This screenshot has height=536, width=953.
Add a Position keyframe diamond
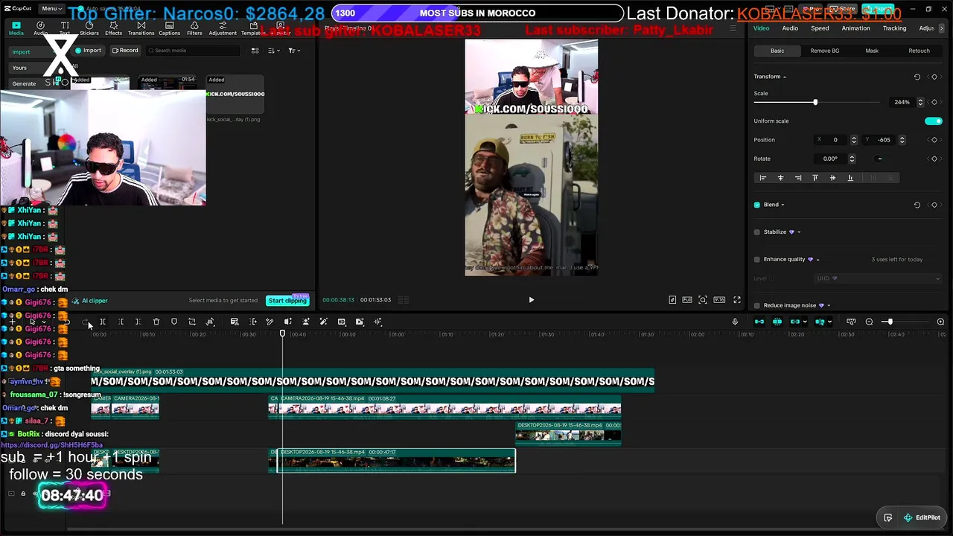click(934, 140)
